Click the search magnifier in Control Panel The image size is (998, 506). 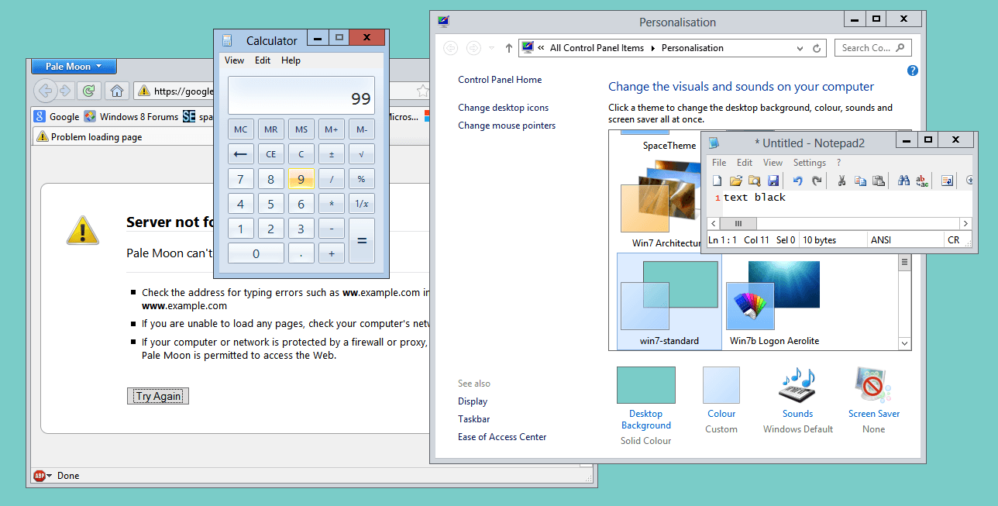coord(900,48)
